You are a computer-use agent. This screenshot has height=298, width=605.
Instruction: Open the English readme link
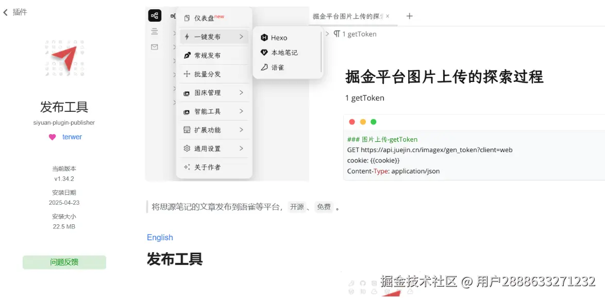coord(160,237)
